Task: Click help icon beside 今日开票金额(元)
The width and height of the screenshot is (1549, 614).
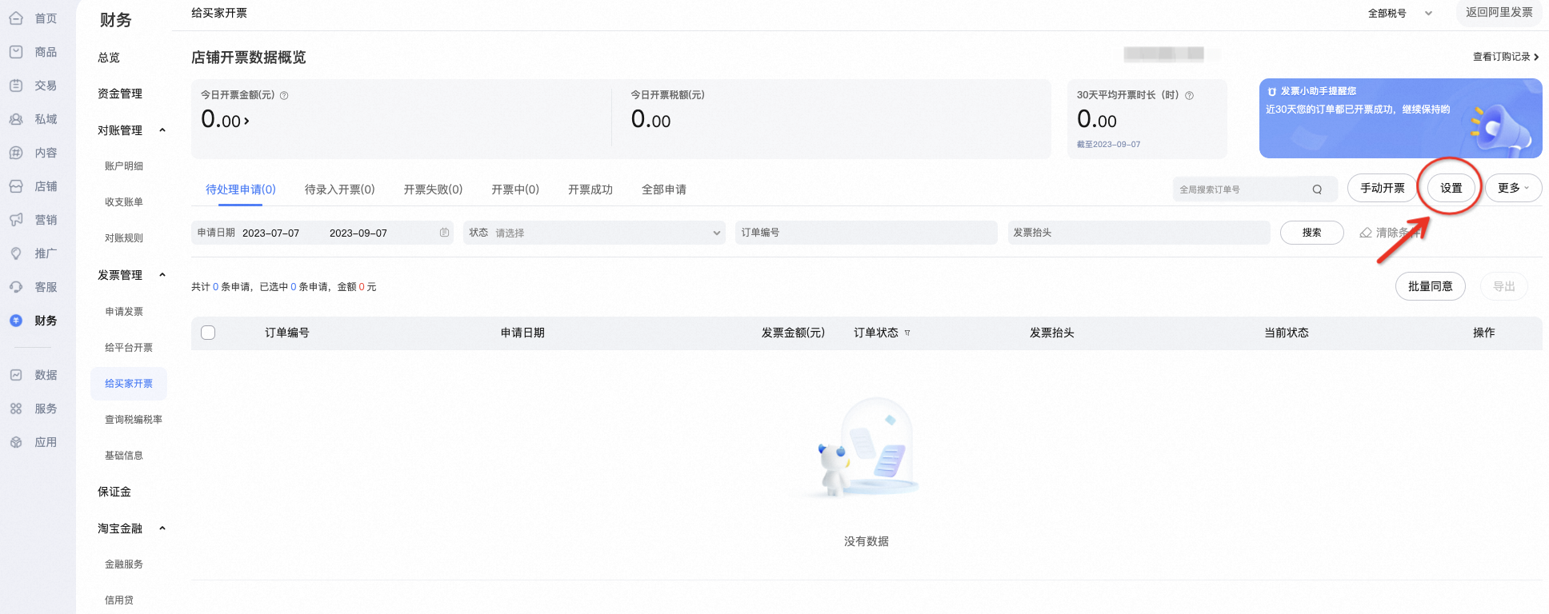Action: (x=284, y=95)
